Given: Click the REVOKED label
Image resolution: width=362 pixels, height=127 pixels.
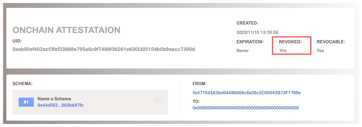Looking at the screenshot, I should coord(290,42).
